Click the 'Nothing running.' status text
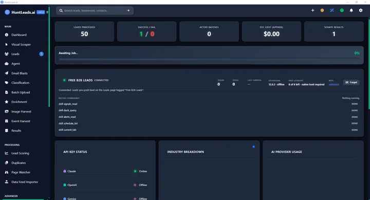The width and height of the screenshot is (370, 200). click(350, 98)
